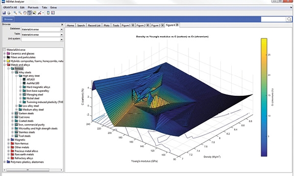The height and width of the screenshot is (176, 294).
Task: Toggle the Rotate 3D tool
Action: point(29,13)
